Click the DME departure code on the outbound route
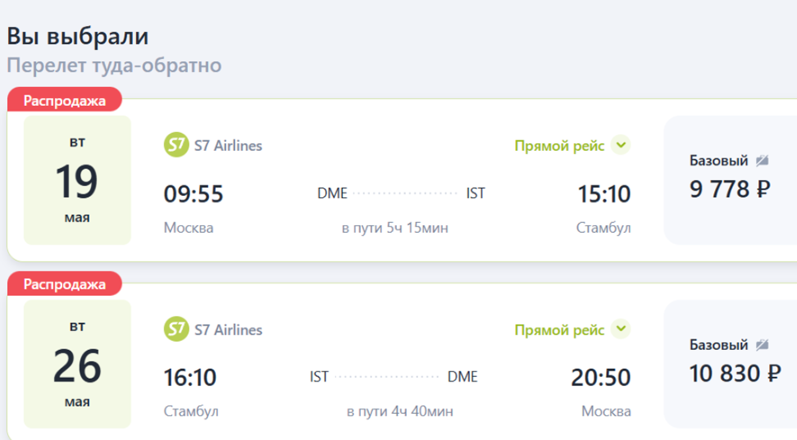 332,193
